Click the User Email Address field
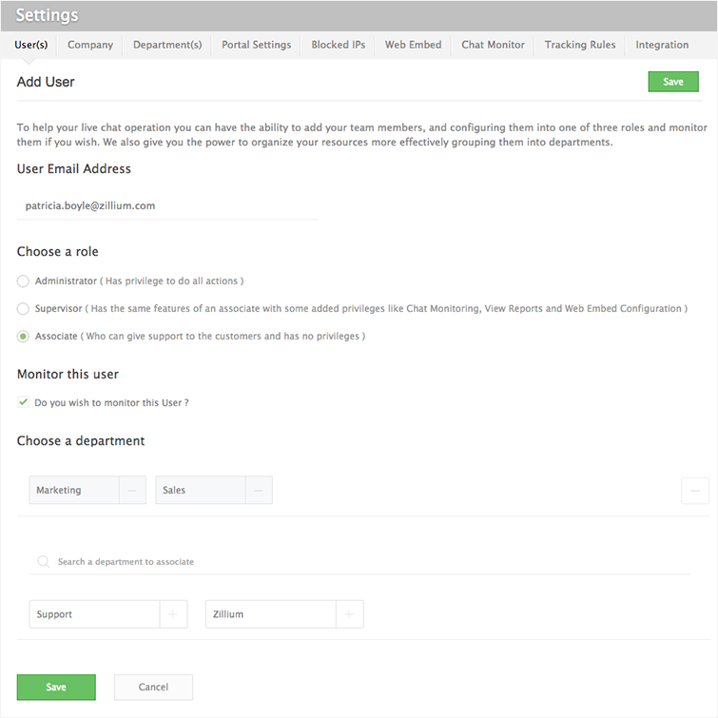The width and height of the screenshot is (718, 718). [167, 205]
